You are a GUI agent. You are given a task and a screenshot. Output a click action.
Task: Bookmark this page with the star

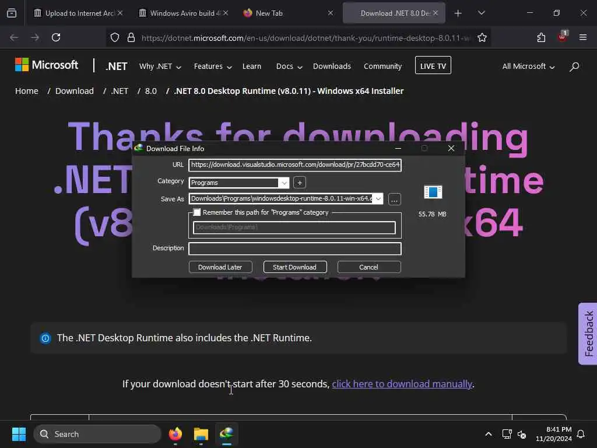482,37
